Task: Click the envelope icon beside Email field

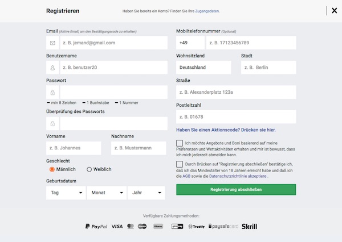Action: tap(52, 43)
